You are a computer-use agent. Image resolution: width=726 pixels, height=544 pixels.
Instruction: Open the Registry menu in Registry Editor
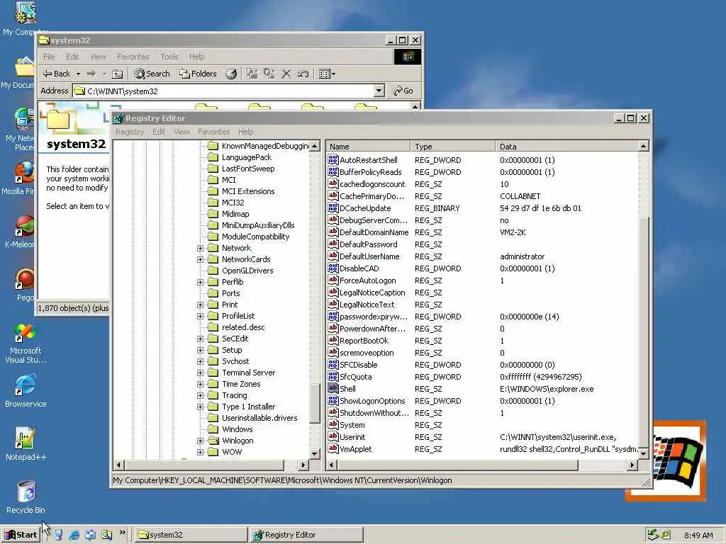130,132
